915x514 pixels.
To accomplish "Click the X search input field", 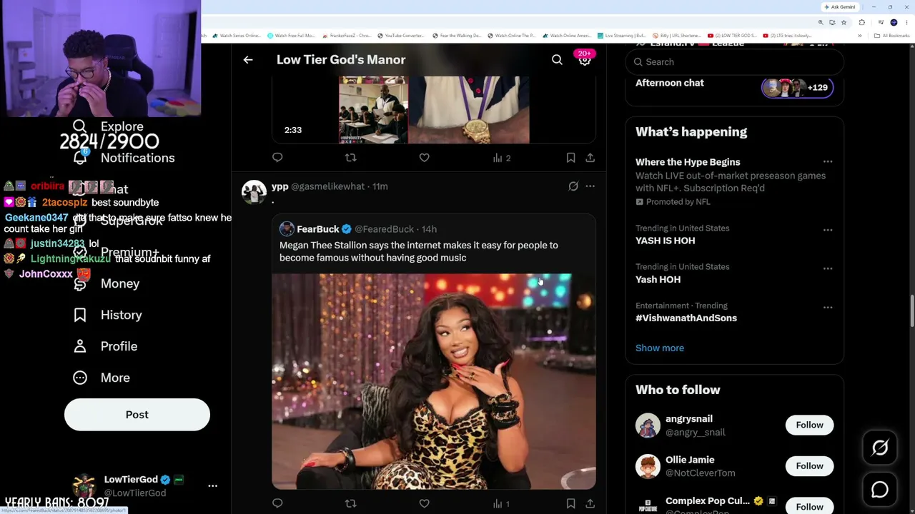I will (734, 62).
